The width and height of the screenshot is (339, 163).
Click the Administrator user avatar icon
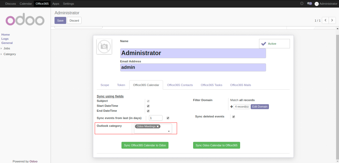[316, 4]
